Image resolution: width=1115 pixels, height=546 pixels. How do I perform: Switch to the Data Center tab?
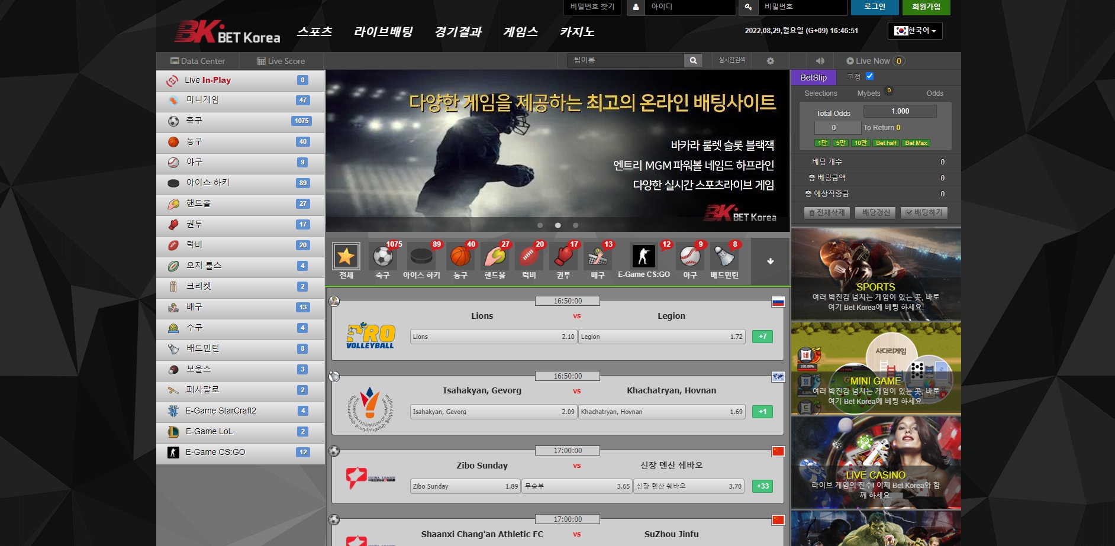(x=198, y=61)
